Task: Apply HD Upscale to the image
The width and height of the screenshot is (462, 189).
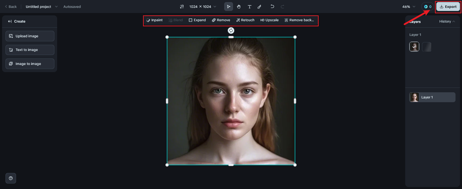Action: pyautogui.click(x=270, y=20)
